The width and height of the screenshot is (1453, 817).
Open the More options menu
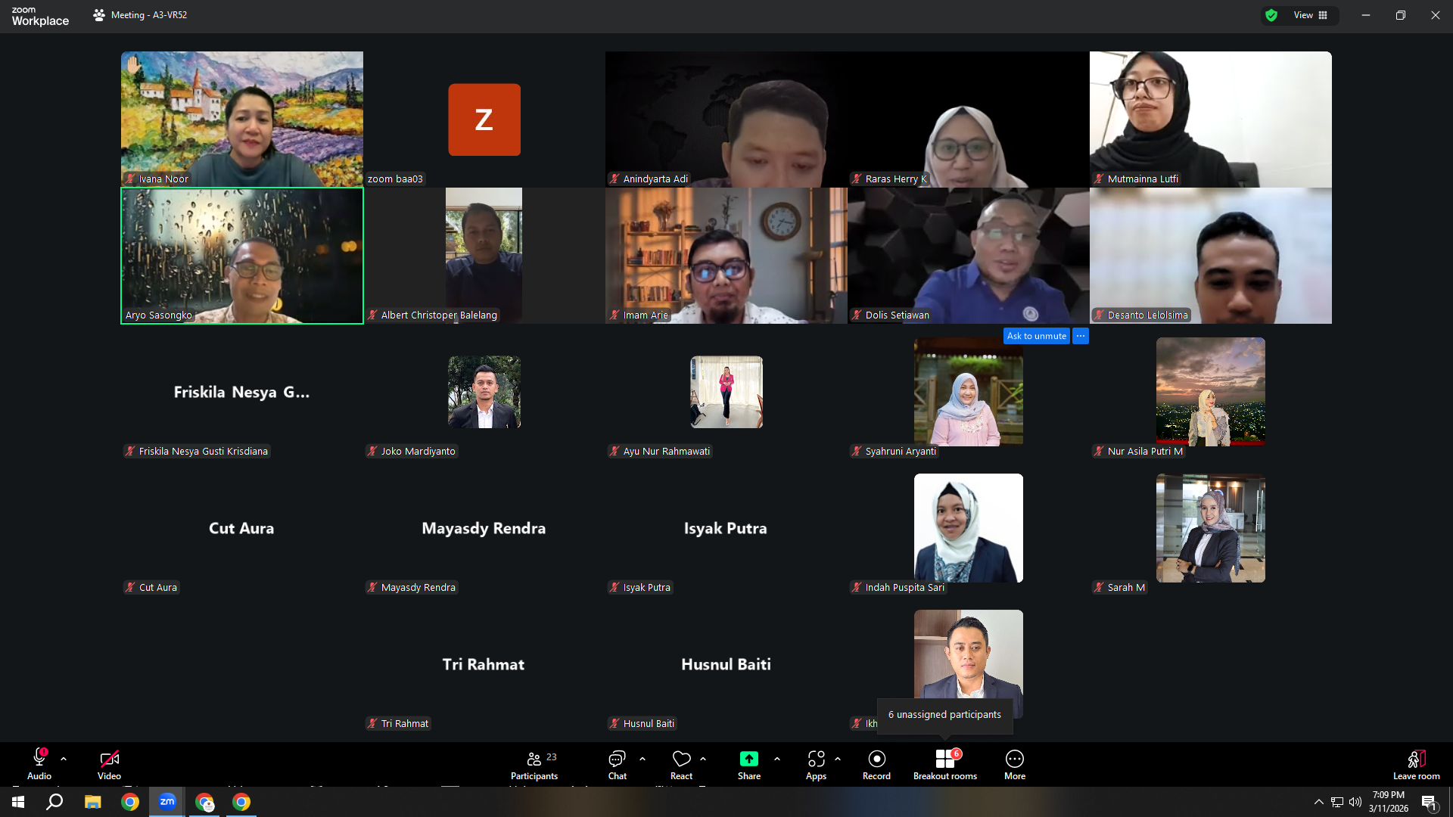[1015, 764]
